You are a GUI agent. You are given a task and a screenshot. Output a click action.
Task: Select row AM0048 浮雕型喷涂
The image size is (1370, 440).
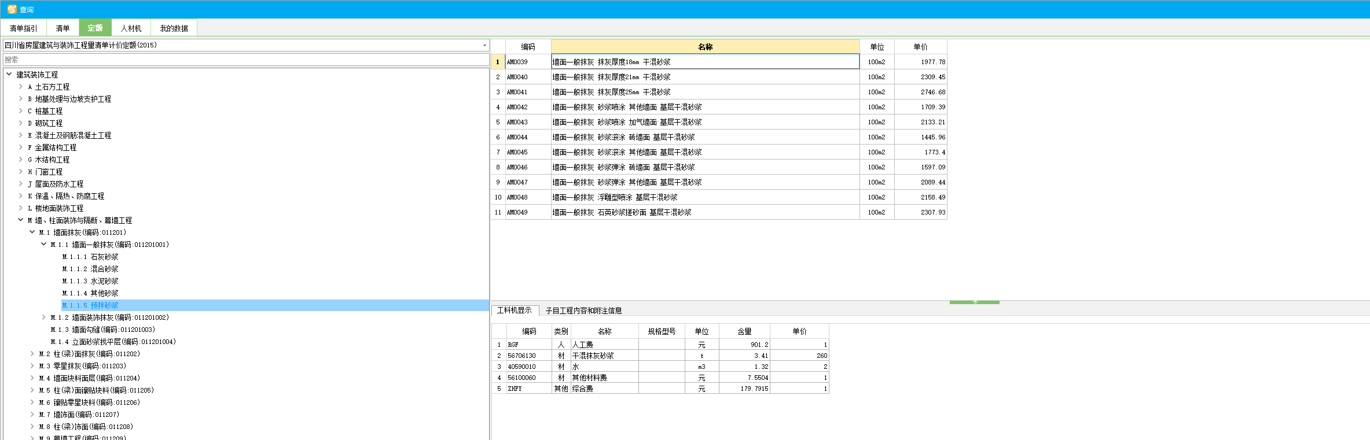pyautogui.click(x=719, y=197)
